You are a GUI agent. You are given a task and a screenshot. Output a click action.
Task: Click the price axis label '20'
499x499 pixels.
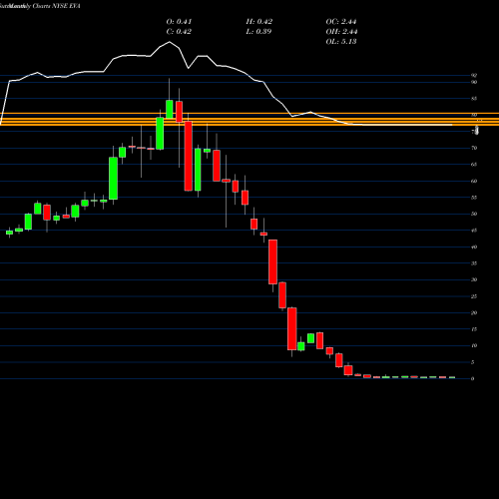point(474,312)
